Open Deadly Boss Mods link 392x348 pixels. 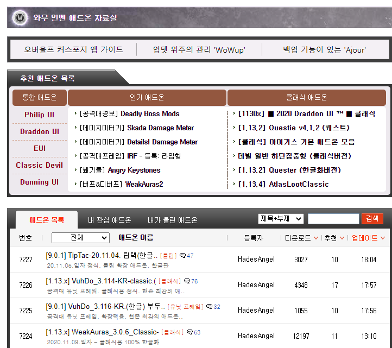coord(130,114)
